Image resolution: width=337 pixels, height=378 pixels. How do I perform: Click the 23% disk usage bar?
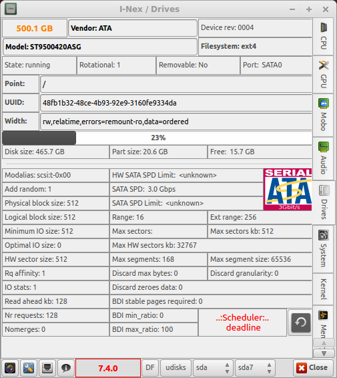click(157, 138)
